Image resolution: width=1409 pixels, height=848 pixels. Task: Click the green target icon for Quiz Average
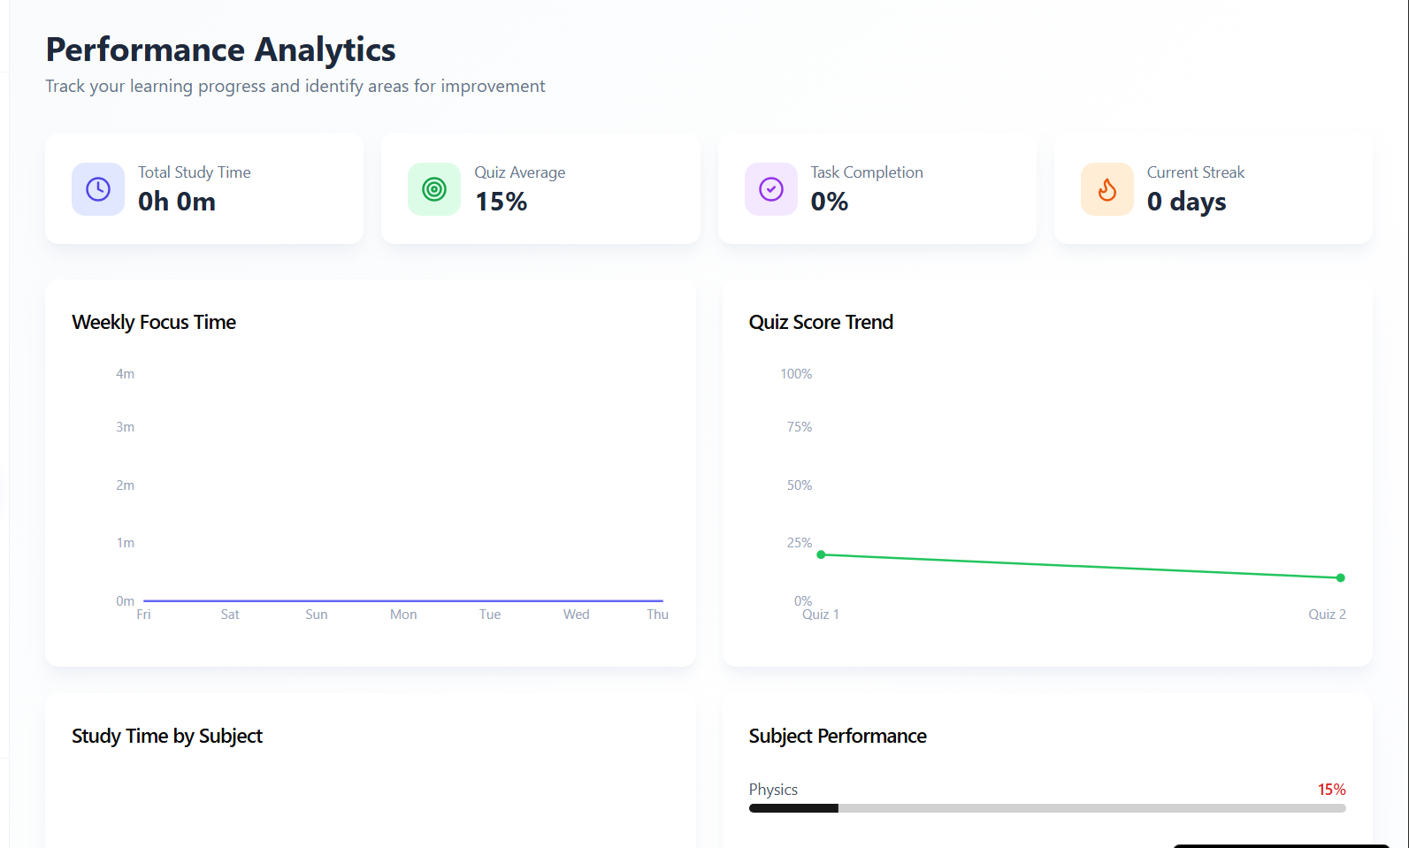(434, 189)
